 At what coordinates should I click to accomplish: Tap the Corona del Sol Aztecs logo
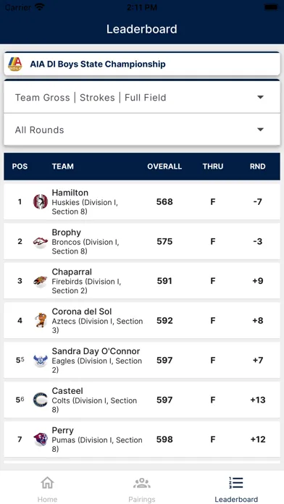41,321
